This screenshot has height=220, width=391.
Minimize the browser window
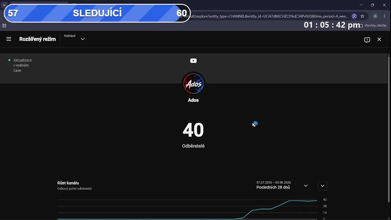click(361, 5)
